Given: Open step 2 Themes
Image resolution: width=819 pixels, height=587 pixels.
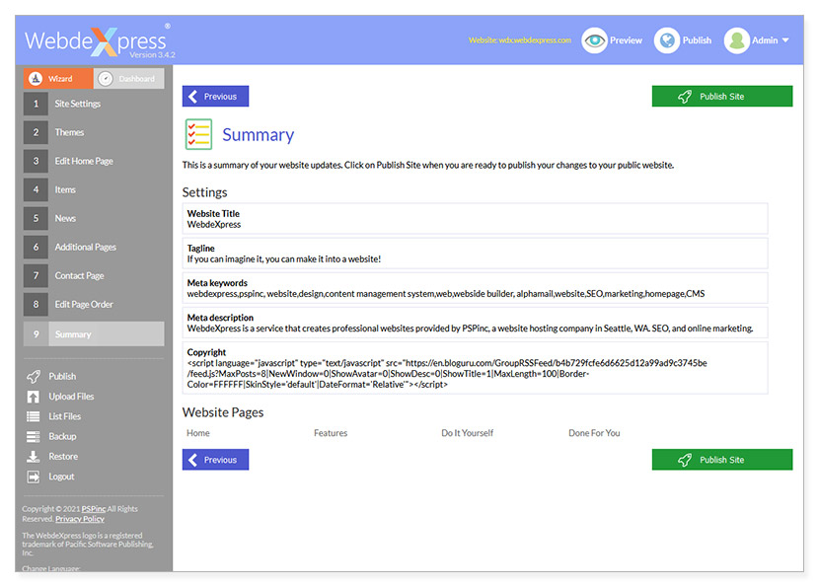Looking at the screenshot, I should 94,132.
